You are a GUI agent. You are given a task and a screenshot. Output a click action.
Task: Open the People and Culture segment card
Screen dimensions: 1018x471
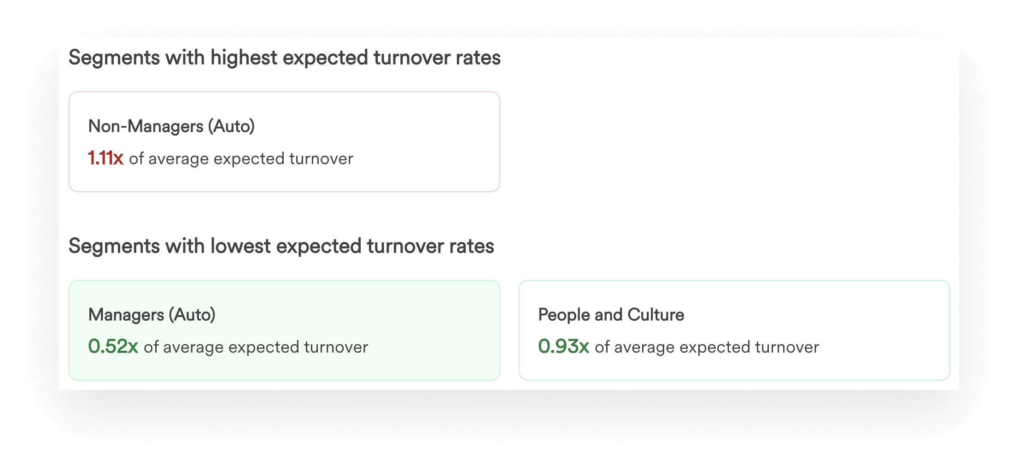click(x=734, y=330)
